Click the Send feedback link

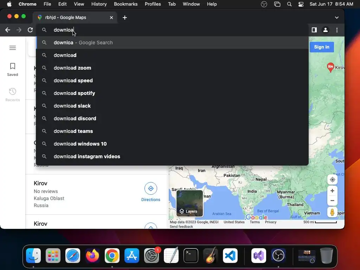click(x=181, y=227)
